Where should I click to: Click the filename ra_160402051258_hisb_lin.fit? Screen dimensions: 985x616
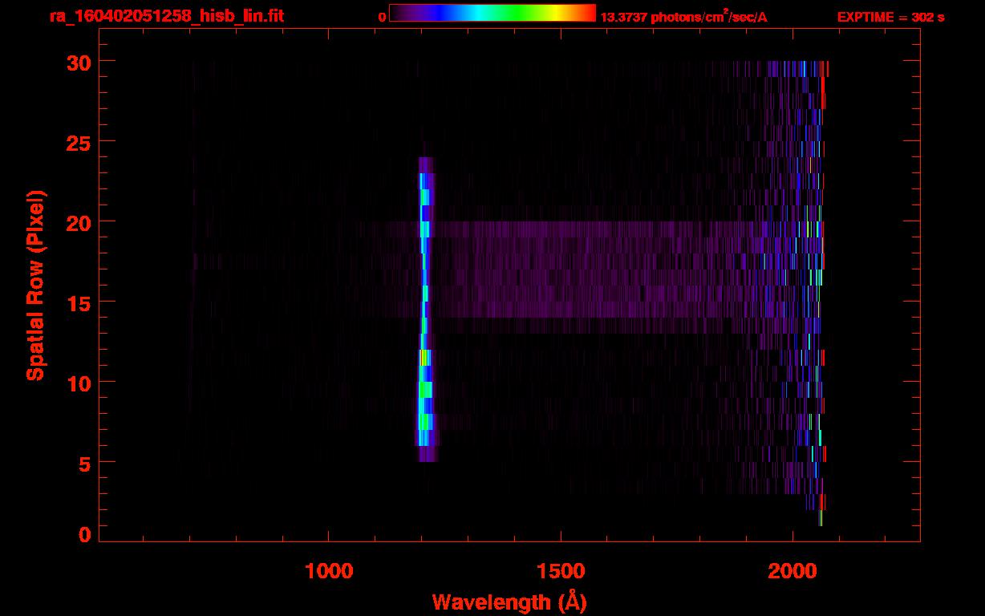click(x=167, y=16)
